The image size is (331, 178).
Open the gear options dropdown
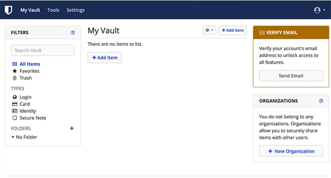pos(209,31)
